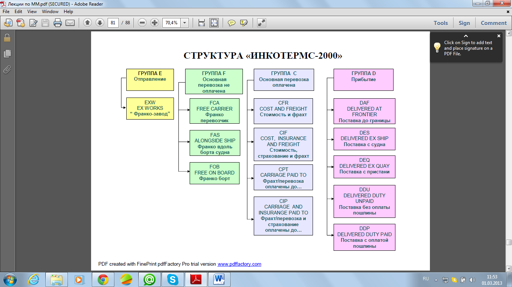Open the Window menu
The width and height of the screenshot is (512, 287).
coord(50,12)
